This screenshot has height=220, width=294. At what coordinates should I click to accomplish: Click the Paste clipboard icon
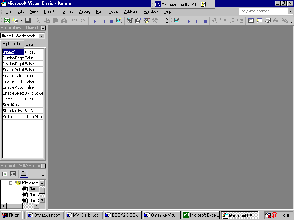55,21
